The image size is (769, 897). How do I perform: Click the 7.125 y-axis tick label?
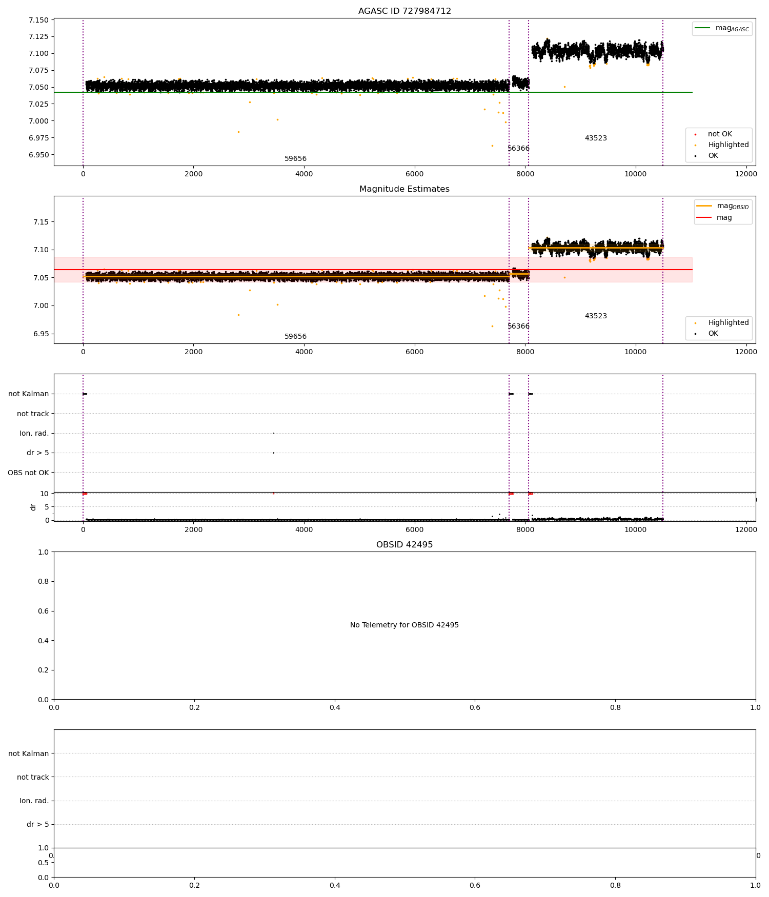pos(39,36)
